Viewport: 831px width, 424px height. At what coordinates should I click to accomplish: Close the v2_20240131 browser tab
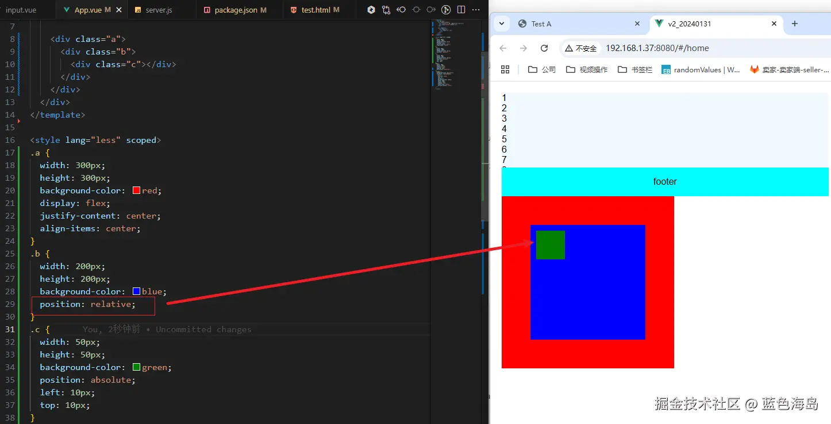click(774, 24)
